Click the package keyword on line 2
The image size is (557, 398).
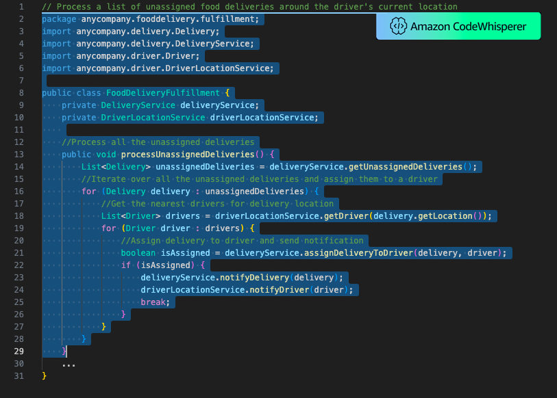tap(59, 19)
